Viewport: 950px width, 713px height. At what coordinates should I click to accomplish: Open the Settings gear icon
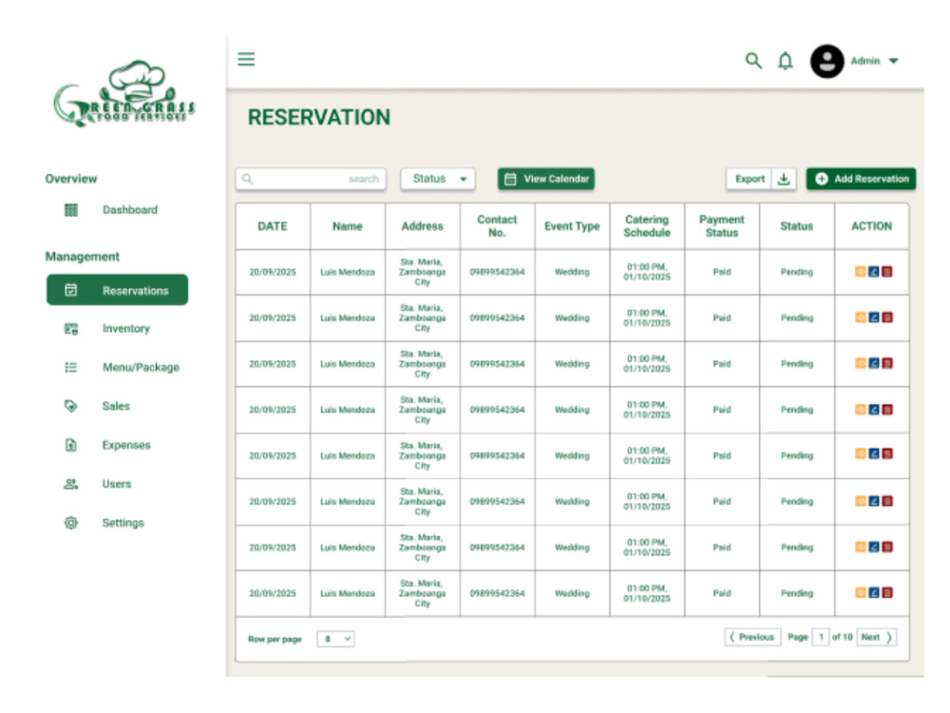[71, 523]
